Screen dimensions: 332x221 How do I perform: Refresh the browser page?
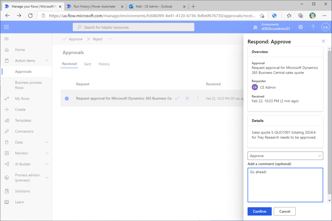(x=30, y=16)
